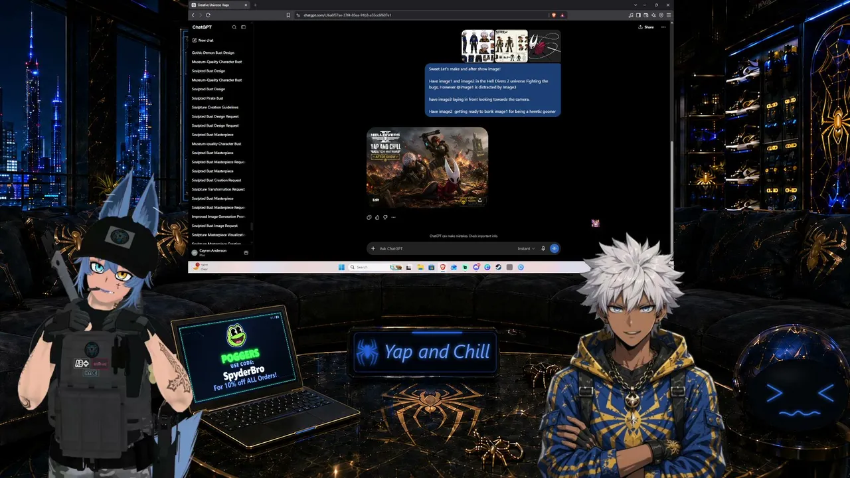Select the Creative Universe Hugs tab
The image size is (850, 478).
tap(219, 5)
